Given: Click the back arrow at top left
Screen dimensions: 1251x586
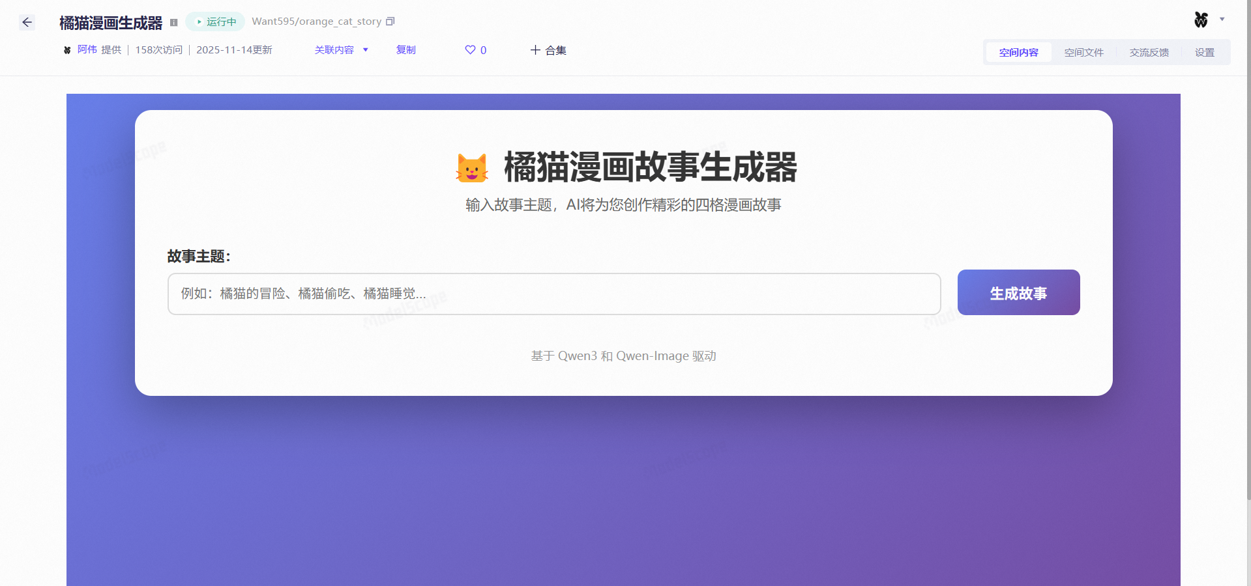Looking at the screenshot, I should pos(27,21).
